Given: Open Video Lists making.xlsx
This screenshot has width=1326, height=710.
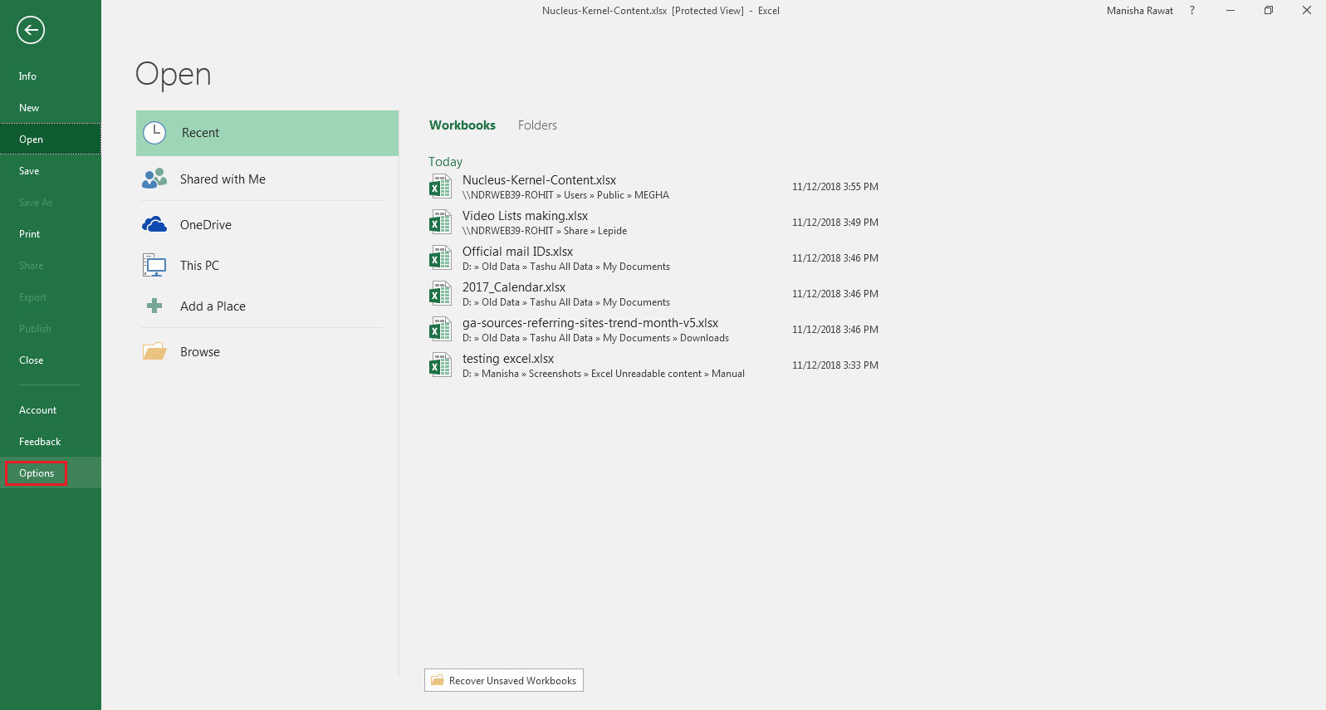Looking at the screenshot, I should [x=654, y=223].
